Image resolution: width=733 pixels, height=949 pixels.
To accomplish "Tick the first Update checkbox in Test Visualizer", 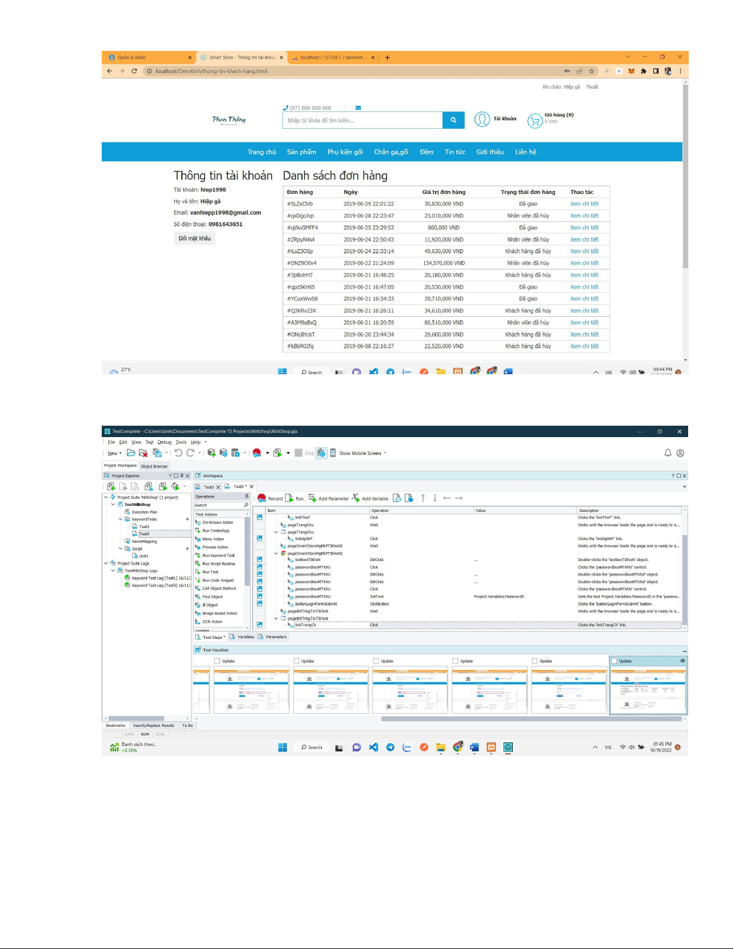I will 217,661.
